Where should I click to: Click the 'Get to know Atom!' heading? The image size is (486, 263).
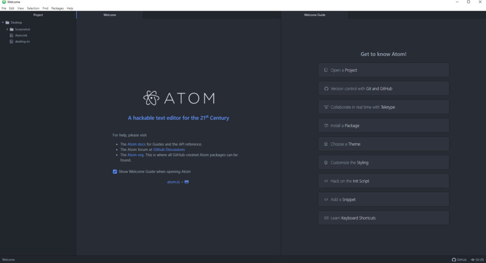383,54
